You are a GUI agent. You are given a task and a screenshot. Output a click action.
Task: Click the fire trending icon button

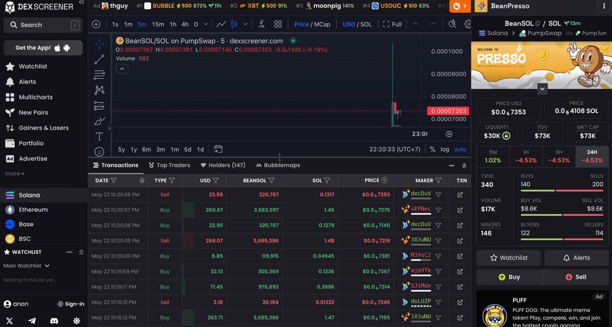point(460,6)
